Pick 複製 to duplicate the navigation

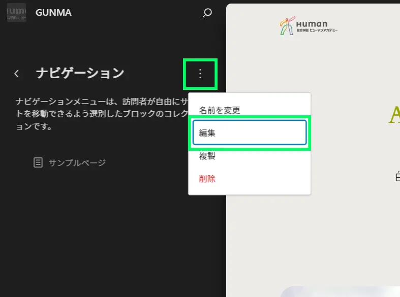coord(207,156)
